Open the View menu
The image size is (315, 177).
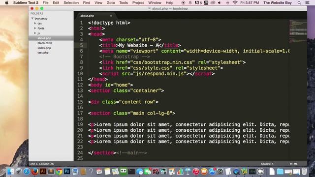pyautogui.click(x=98, y=3)
